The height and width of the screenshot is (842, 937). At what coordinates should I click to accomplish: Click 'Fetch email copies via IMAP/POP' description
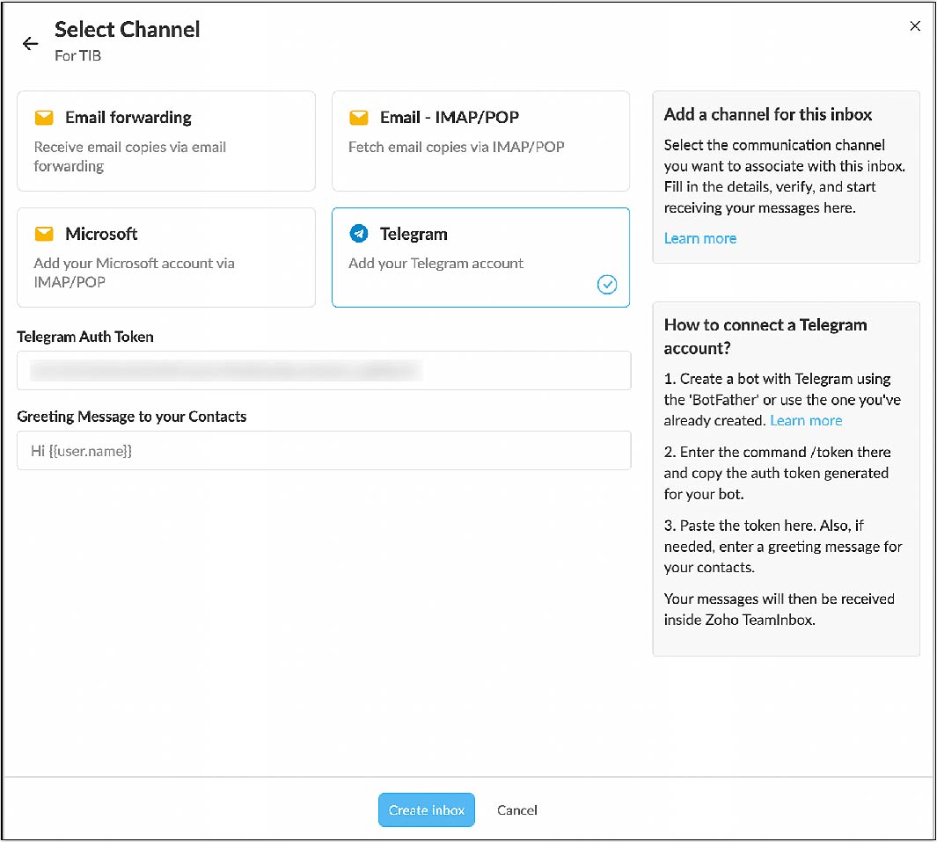[x=457, y=147]
